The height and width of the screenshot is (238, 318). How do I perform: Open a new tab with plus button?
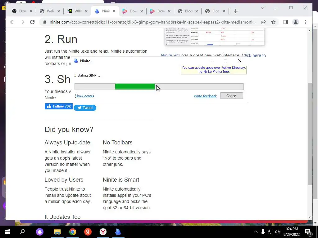point(235,11)
